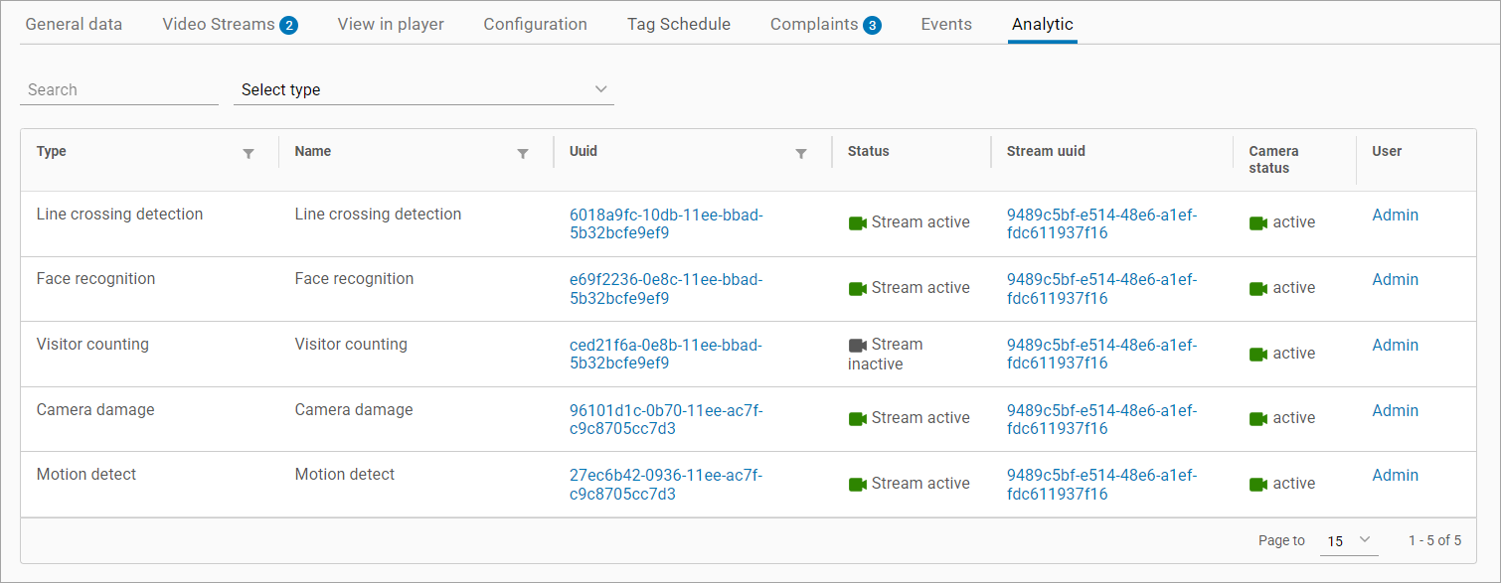Click the Search input field
This screenshot has height=583, width=1501.
(118, 89)
